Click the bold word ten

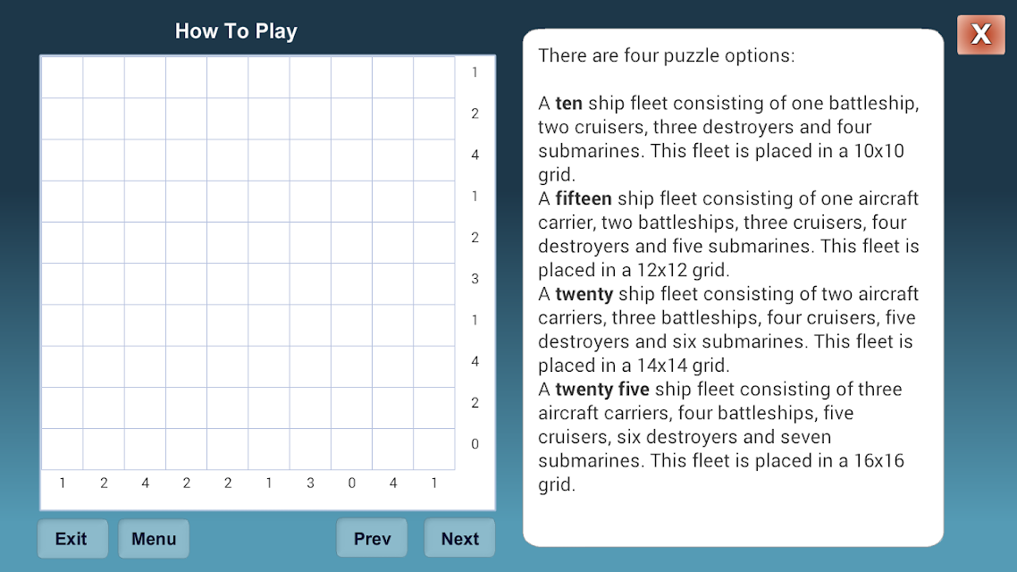point(568,103)
